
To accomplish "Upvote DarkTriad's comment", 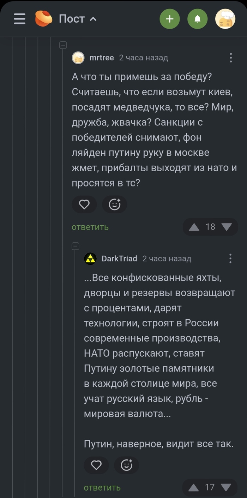I will coord(193,488).
